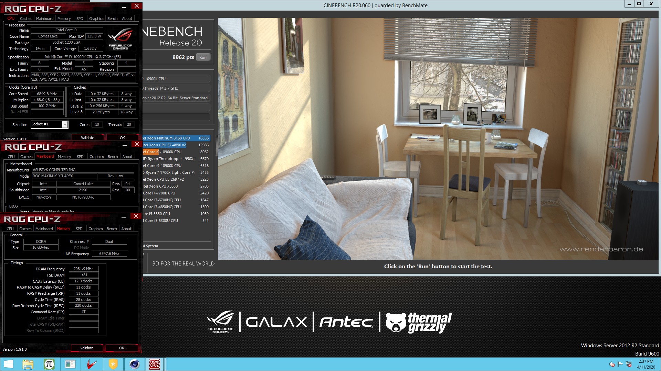The image size is (661, 371).
Task: Maximize the Cinebench window
Action: 639,4
